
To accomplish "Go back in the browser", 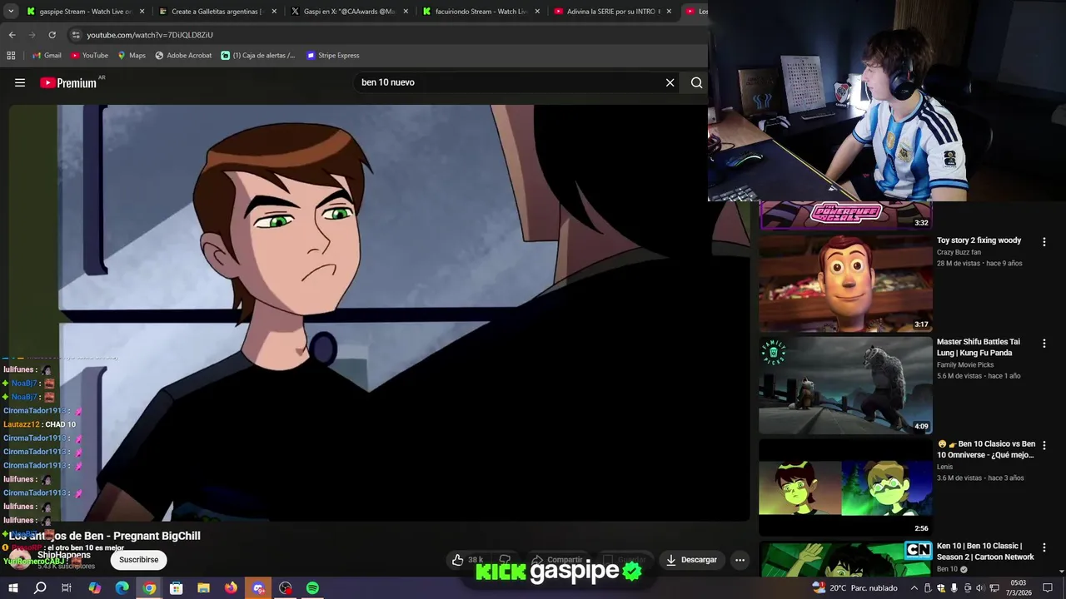I will tap(12, 35).
